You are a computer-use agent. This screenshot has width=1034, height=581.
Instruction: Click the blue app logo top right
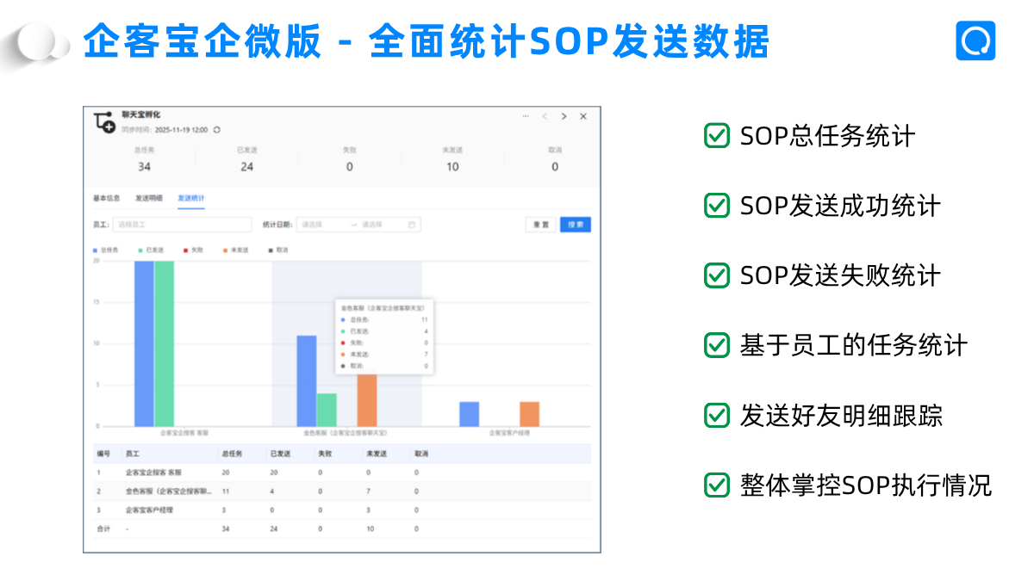click(x=975, y=40)
